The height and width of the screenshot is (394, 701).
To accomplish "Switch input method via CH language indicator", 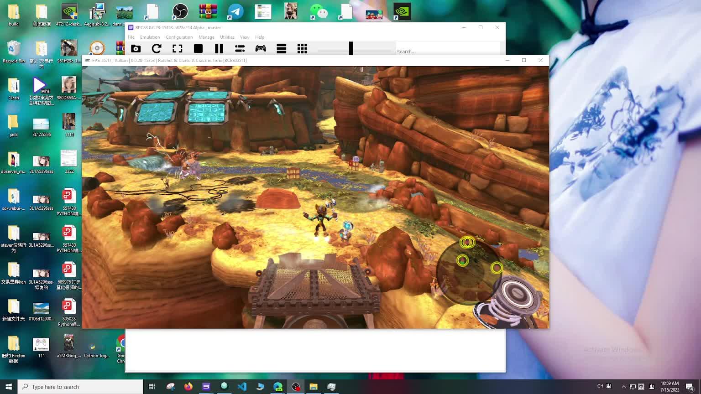I will [601, 386].
